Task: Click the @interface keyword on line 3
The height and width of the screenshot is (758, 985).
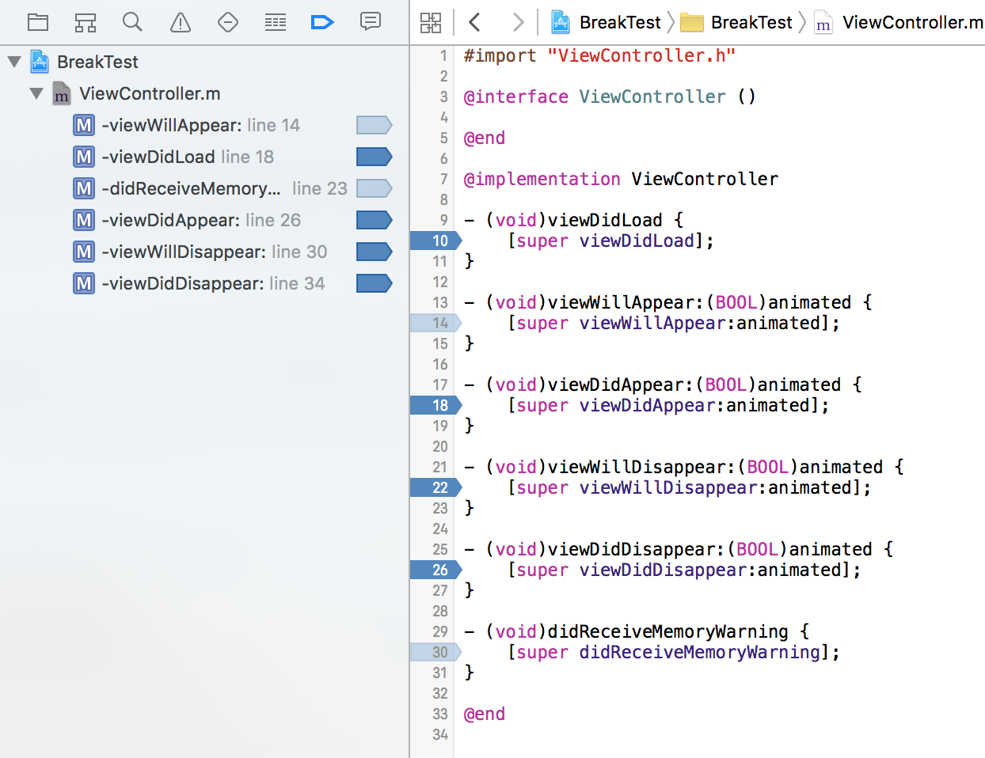Action: 515,97
